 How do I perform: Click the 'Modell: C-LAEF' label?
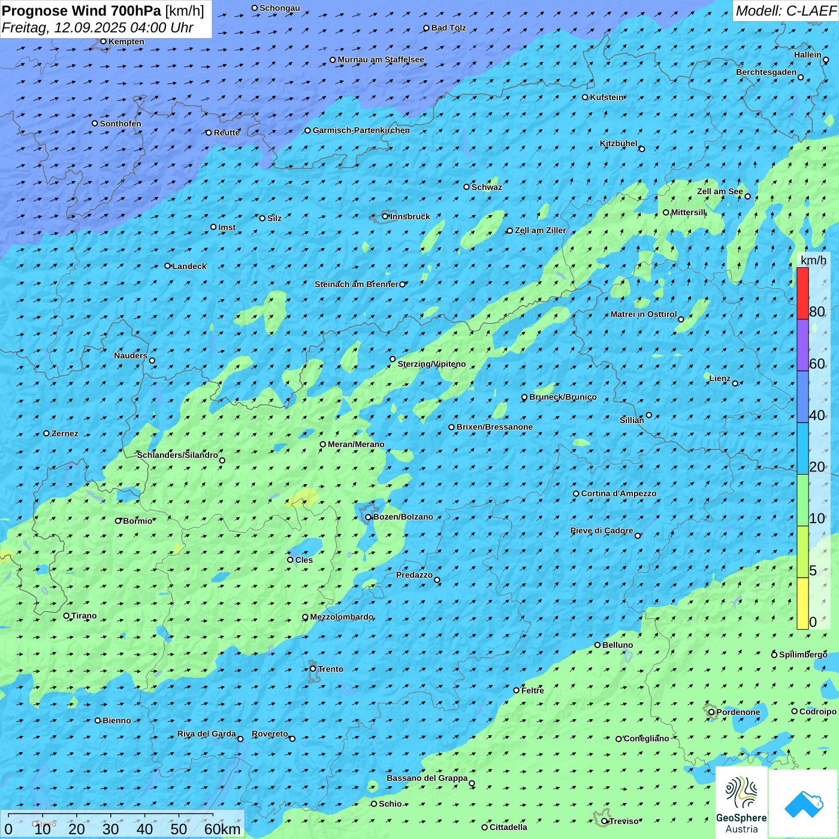pyautogui.click(x=786, y=11)
